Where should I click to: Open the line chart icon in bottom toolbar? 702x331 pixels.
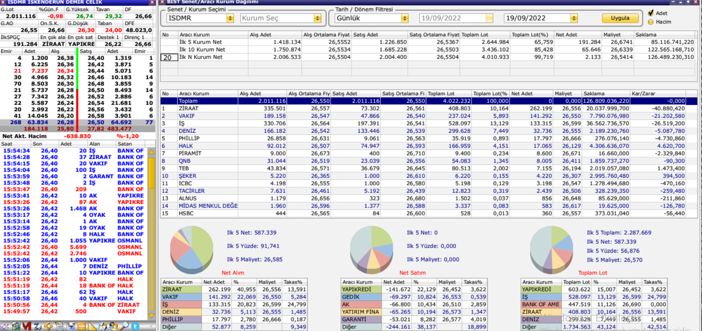pyautogui.click(x=5, y=326)
